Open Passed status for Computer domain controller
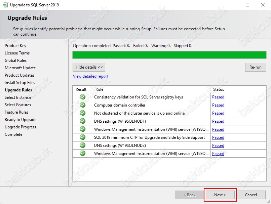 coord(218,105)
